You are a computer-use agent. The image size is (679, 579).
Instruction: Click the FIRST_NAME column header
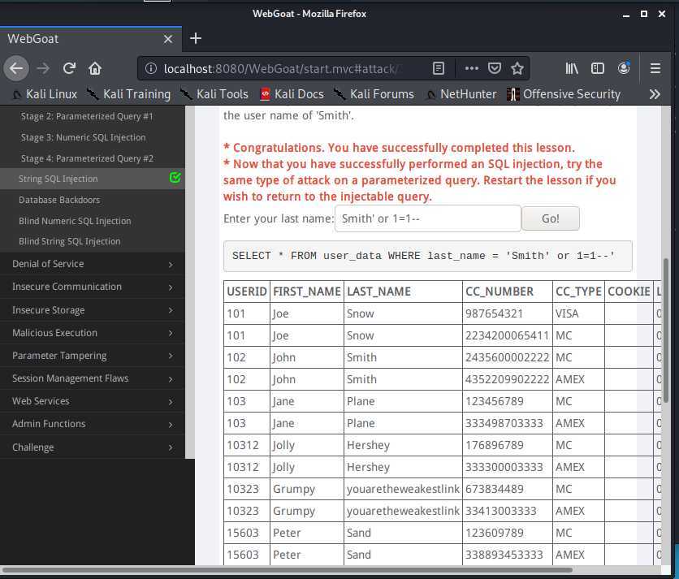coord(307,292)
